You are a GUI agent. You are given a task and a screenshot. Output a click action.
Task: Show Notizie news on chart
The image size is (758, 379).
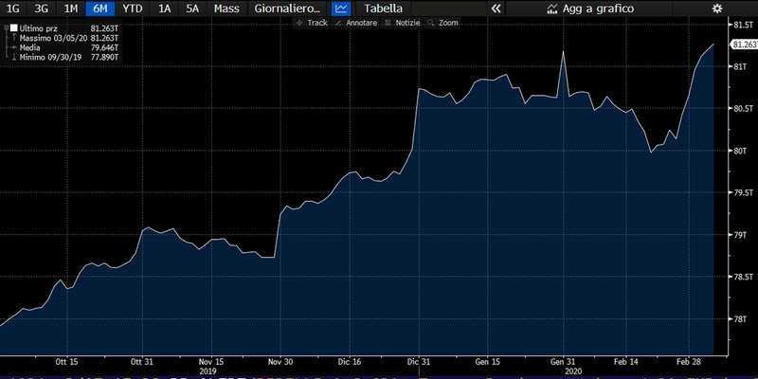point(403,23)
